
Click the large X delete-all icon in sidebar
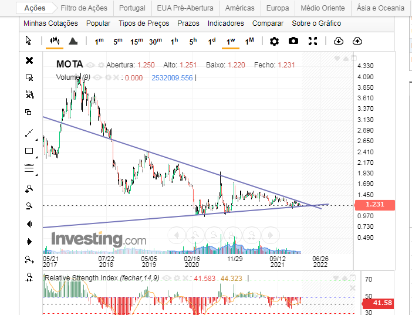(29, 60)
